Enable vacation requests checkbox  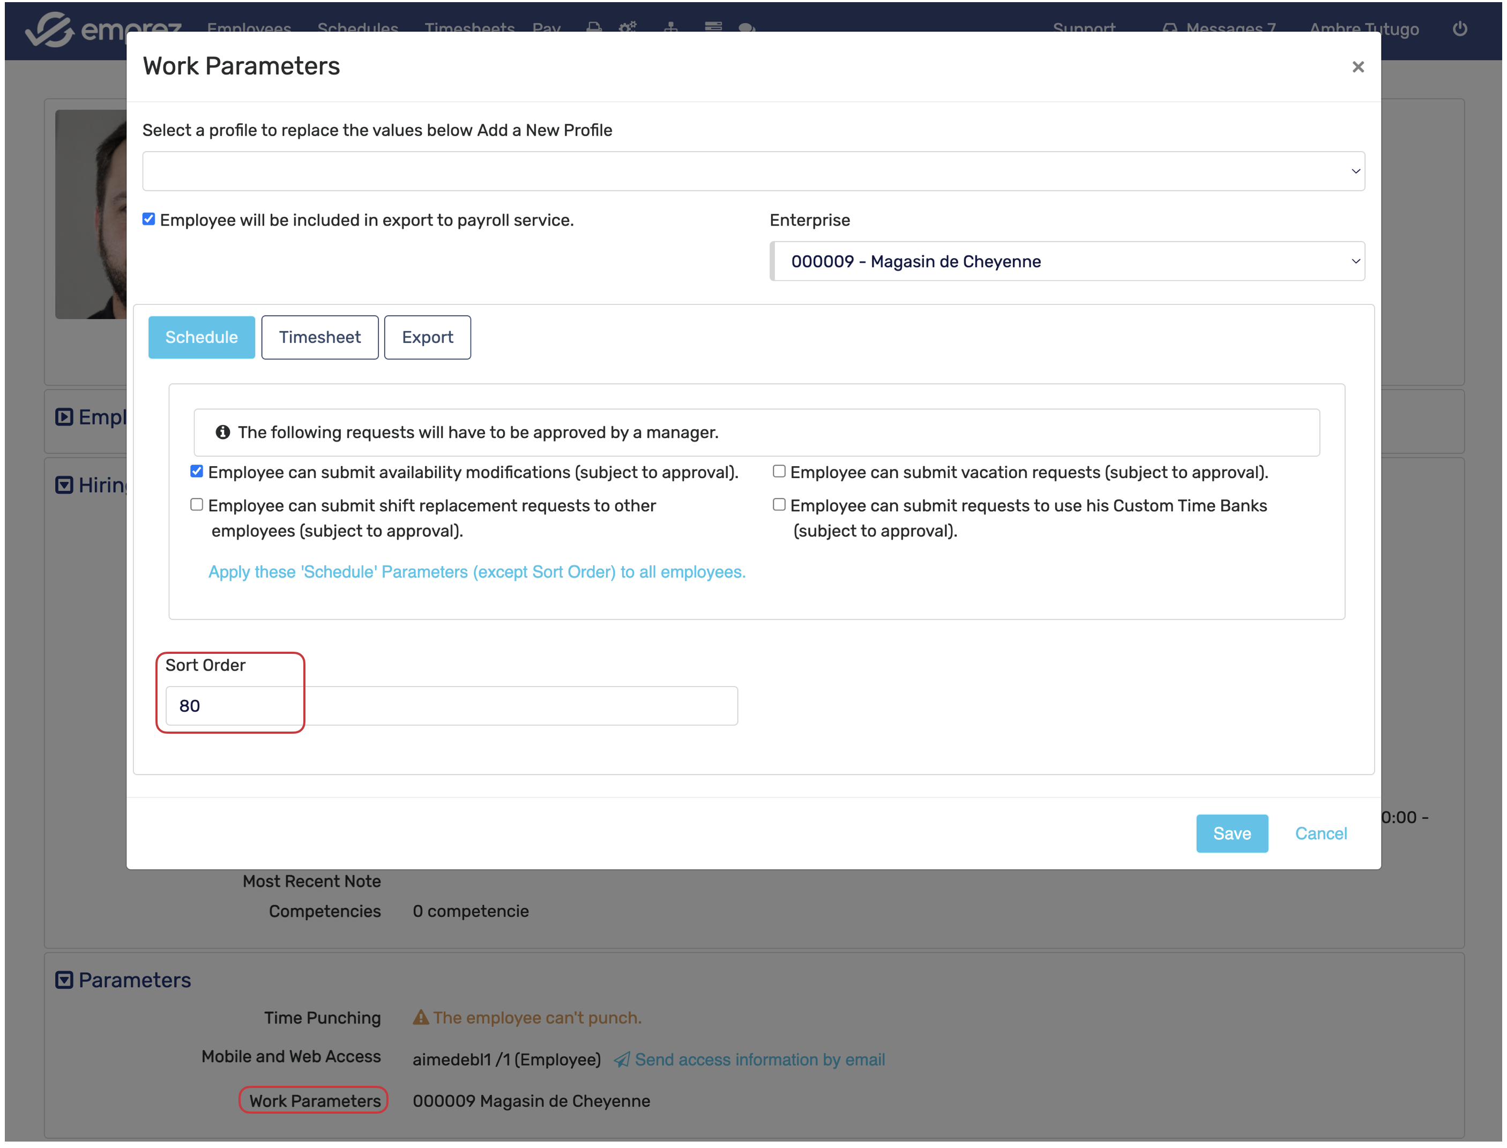point(779,472)
